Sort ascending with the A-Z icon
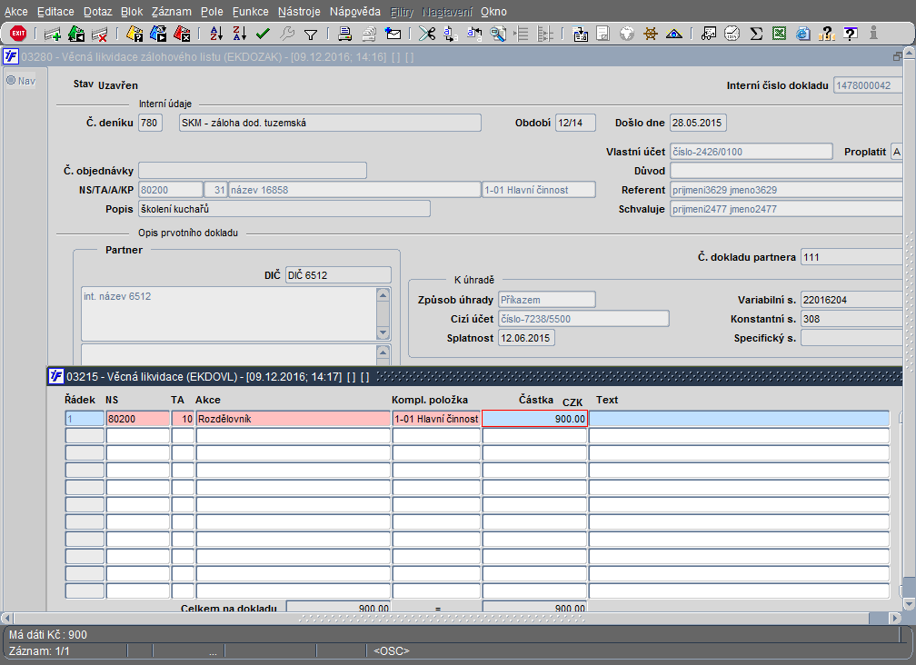 click(x=216, y=34)
